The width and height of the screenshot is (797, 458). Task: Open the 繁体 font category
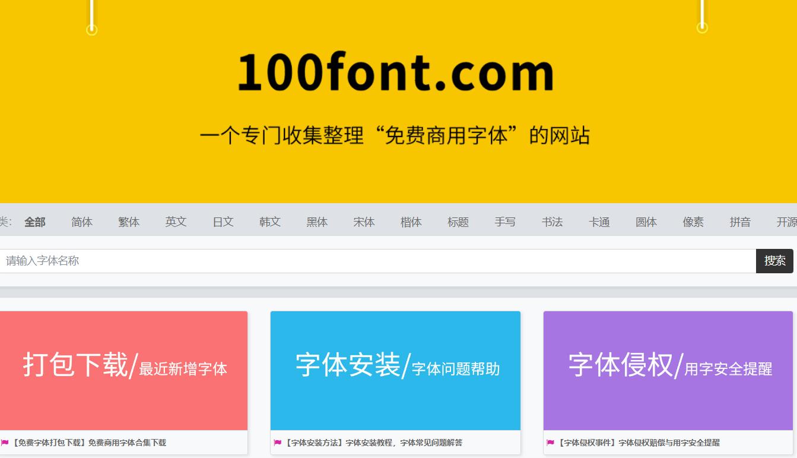(x=129, y=222)
